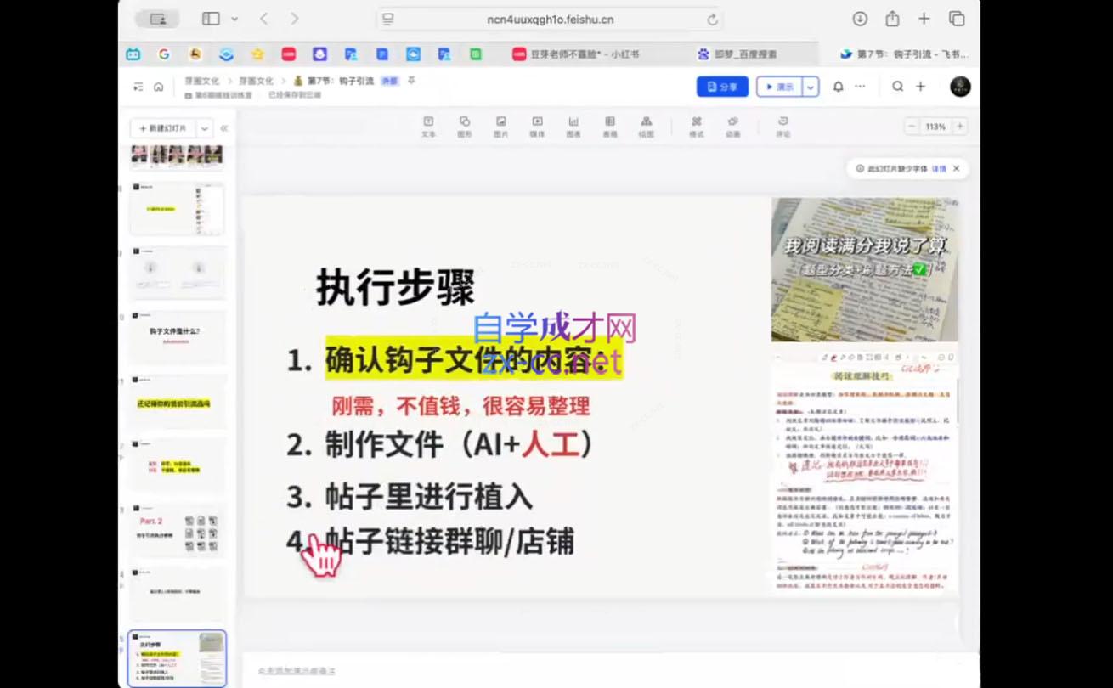Click text 帖子链接群聊/店铺
The height and width of the screenshot is (688, 1113).
click(449, 541)
